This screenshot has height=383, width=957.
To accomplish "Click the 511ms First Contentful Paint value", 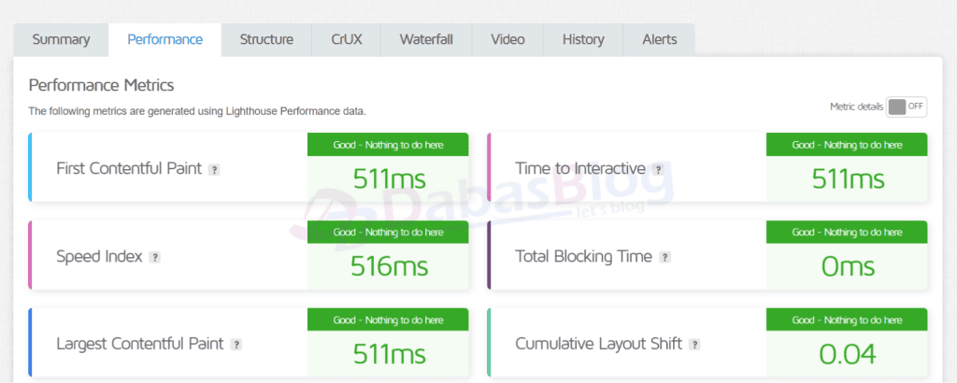I will 389,179.
